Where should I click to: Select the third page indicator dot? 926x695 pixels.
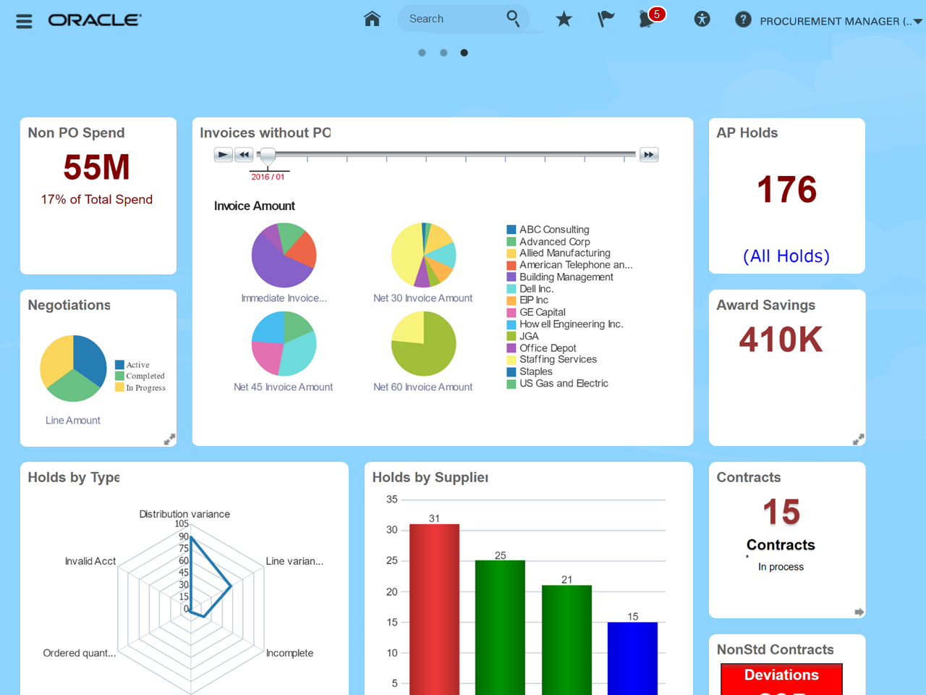pyautogui.click(x=464, y=53)
